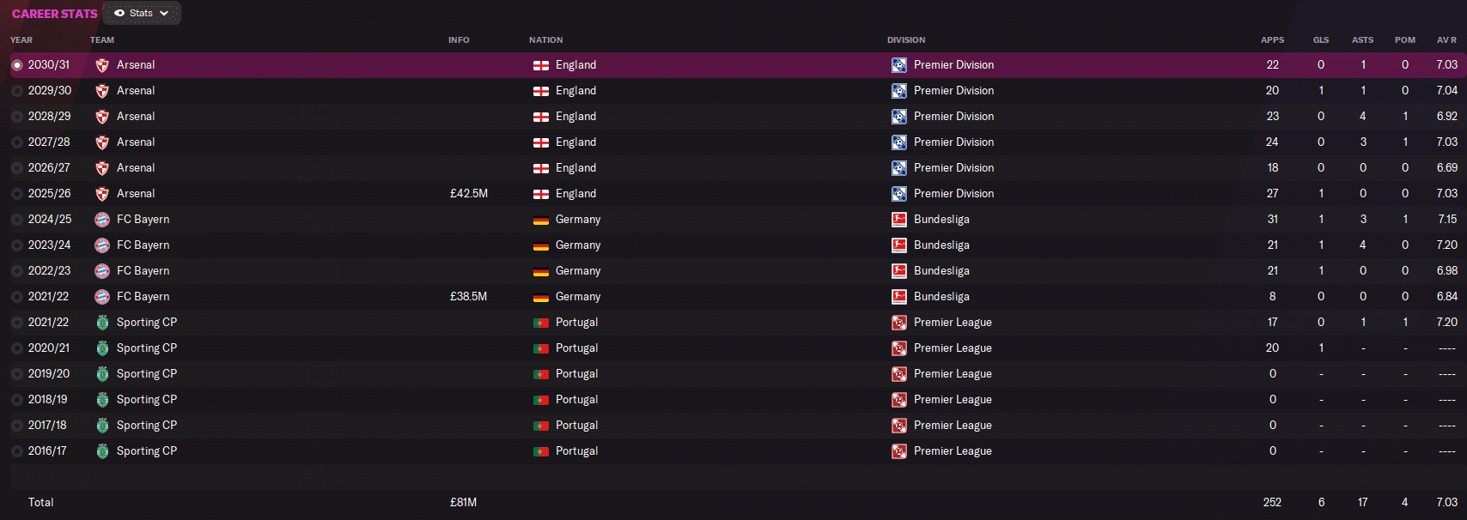The image size is (1467, 520).
Task: Select the 2029/30 season radio button
Action: 17,91
